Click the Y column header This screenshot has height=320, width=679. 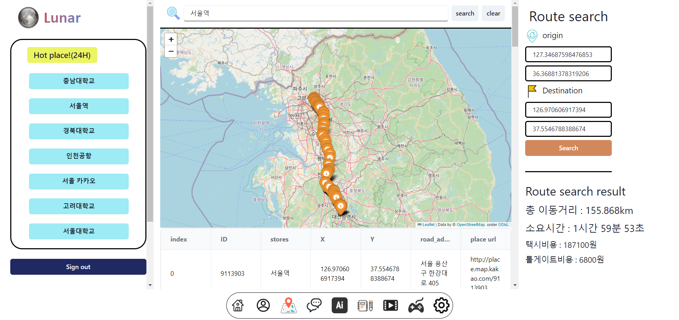pos(385,239)
